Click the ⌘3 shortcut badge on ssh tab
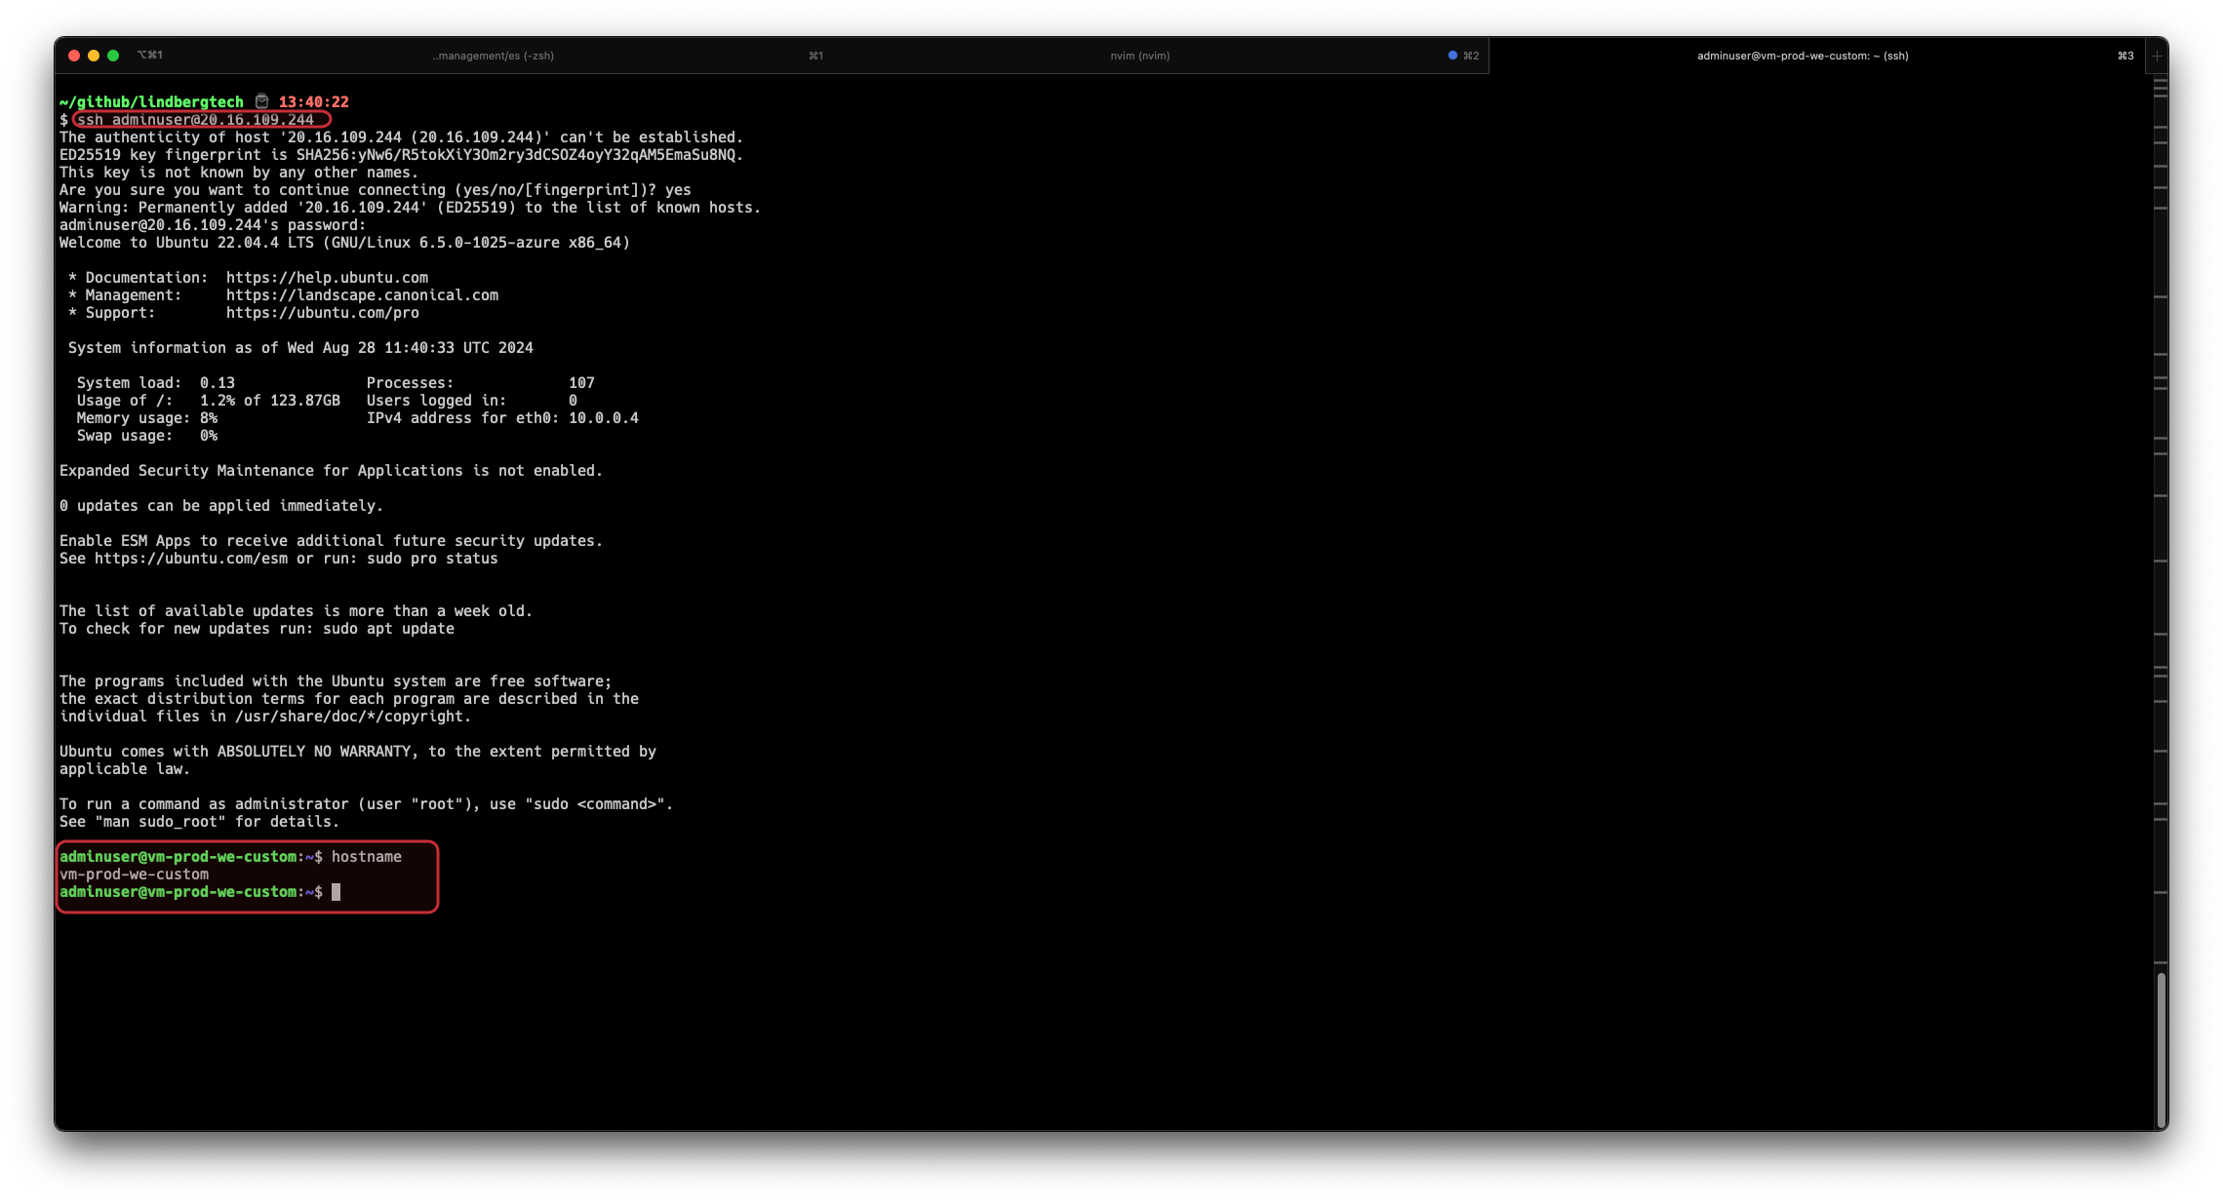This screenshot has height=1203, width=2223. [2125, 56]
